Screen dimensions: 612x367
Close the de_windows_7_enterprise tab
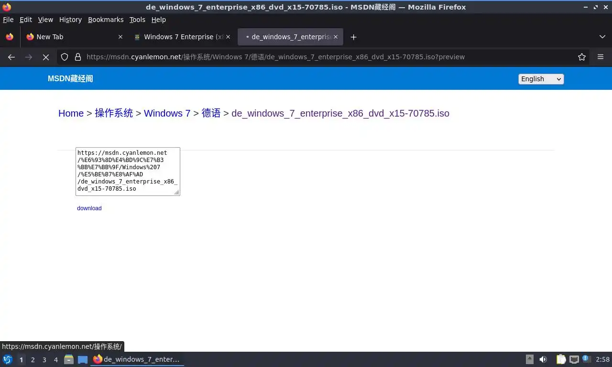(336, 37)
